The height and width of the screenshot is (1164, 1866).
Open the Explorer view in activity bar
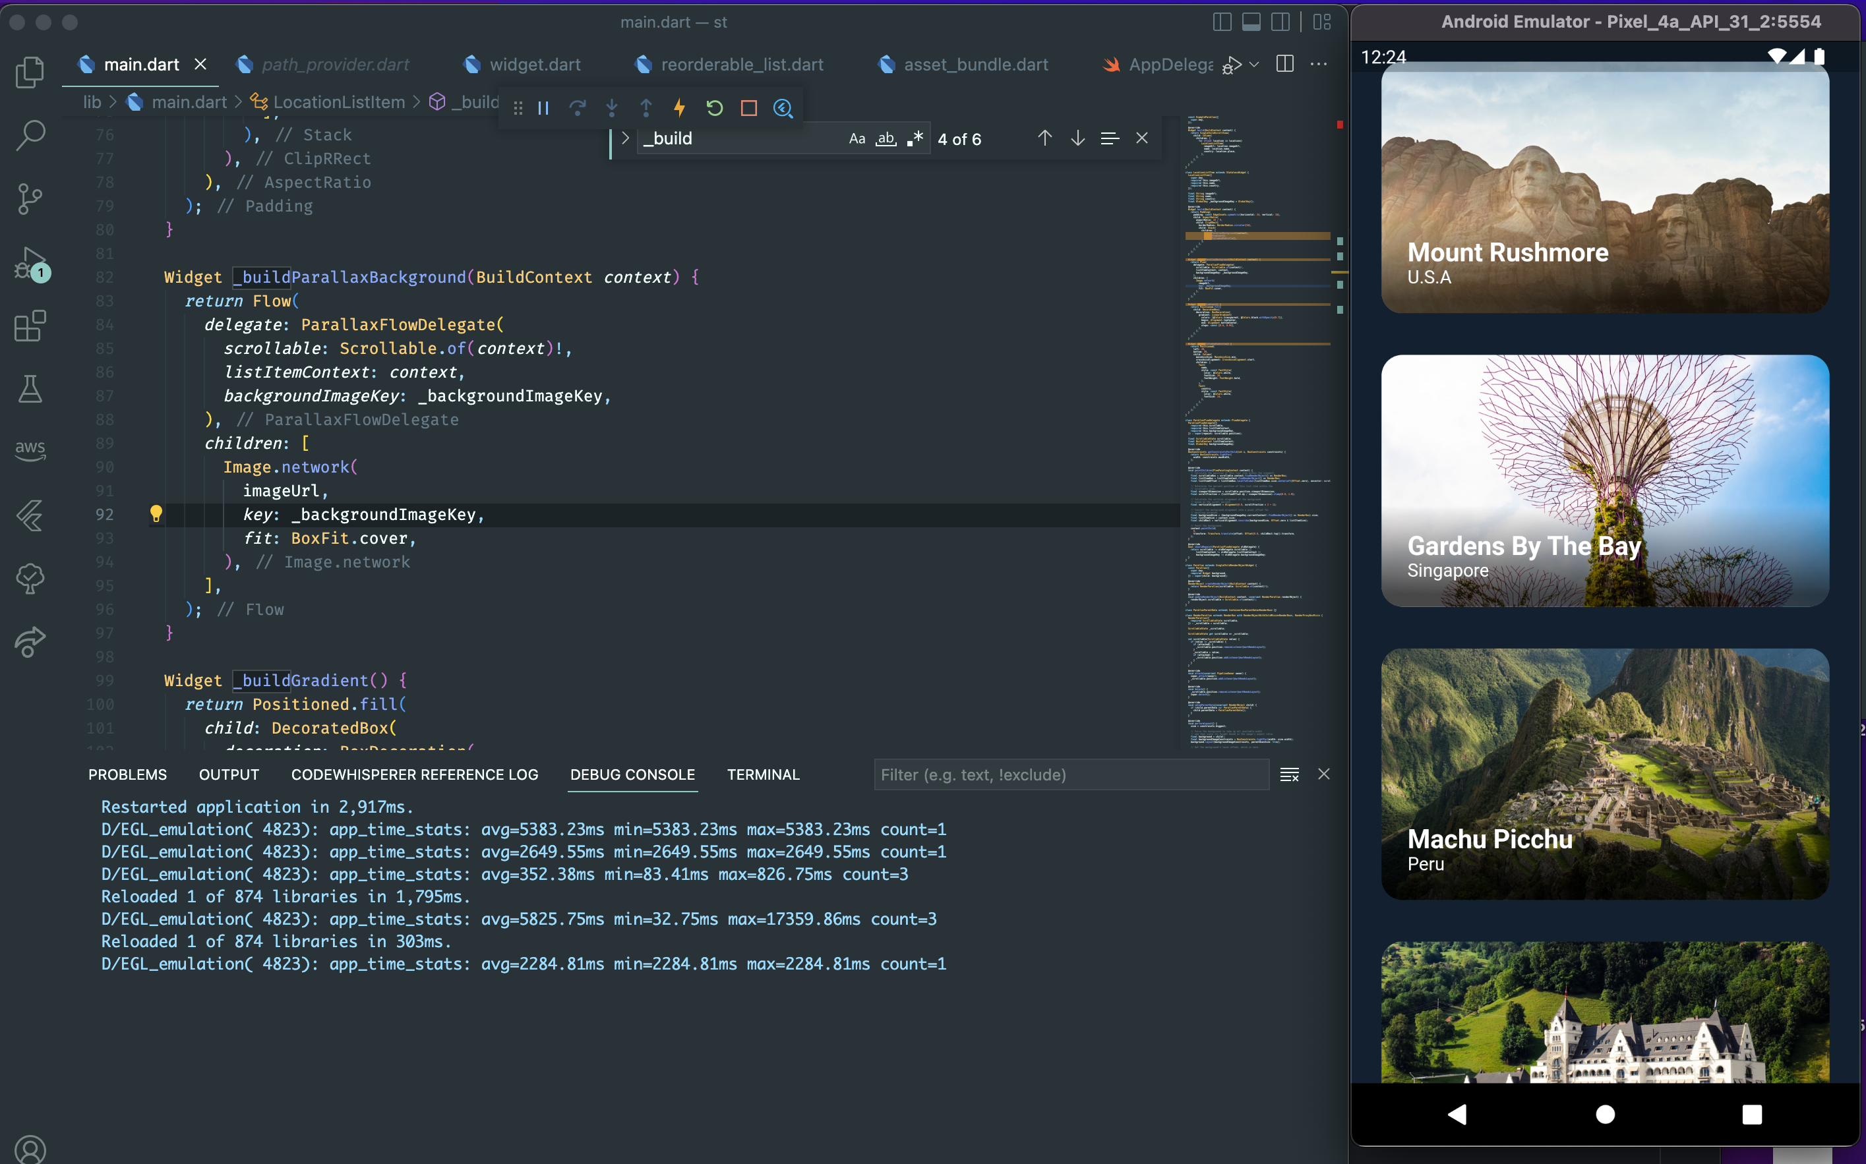click(30, 73)
